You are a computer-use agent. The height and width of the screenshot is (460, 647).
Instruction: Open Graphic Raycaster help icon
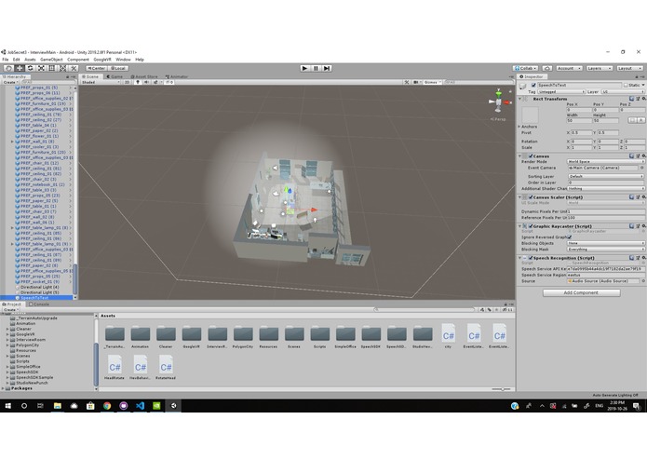click(x=632, y=226)
